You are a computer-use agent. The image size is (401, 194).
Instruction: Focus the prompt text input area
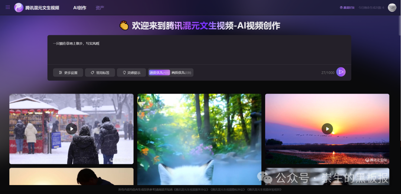199,50
